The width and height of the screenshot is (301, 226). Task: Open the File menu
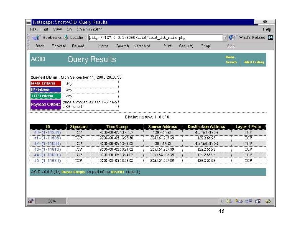point(33,29)
